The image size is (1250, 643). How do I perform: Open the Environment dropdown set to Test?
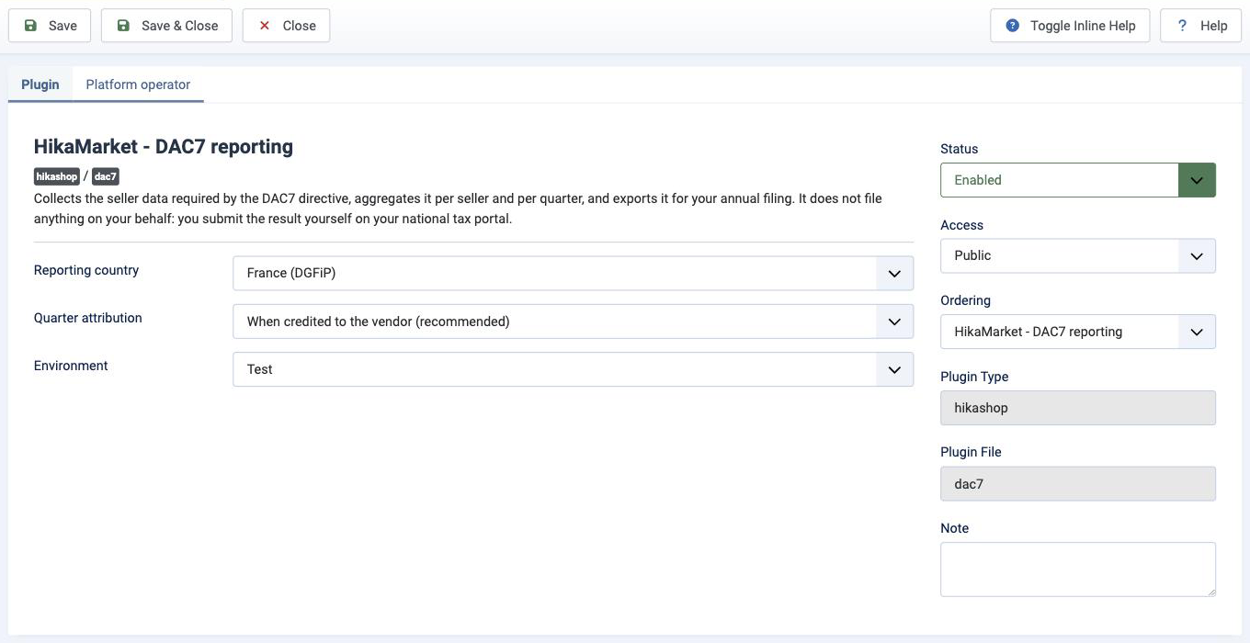[573, 369]
